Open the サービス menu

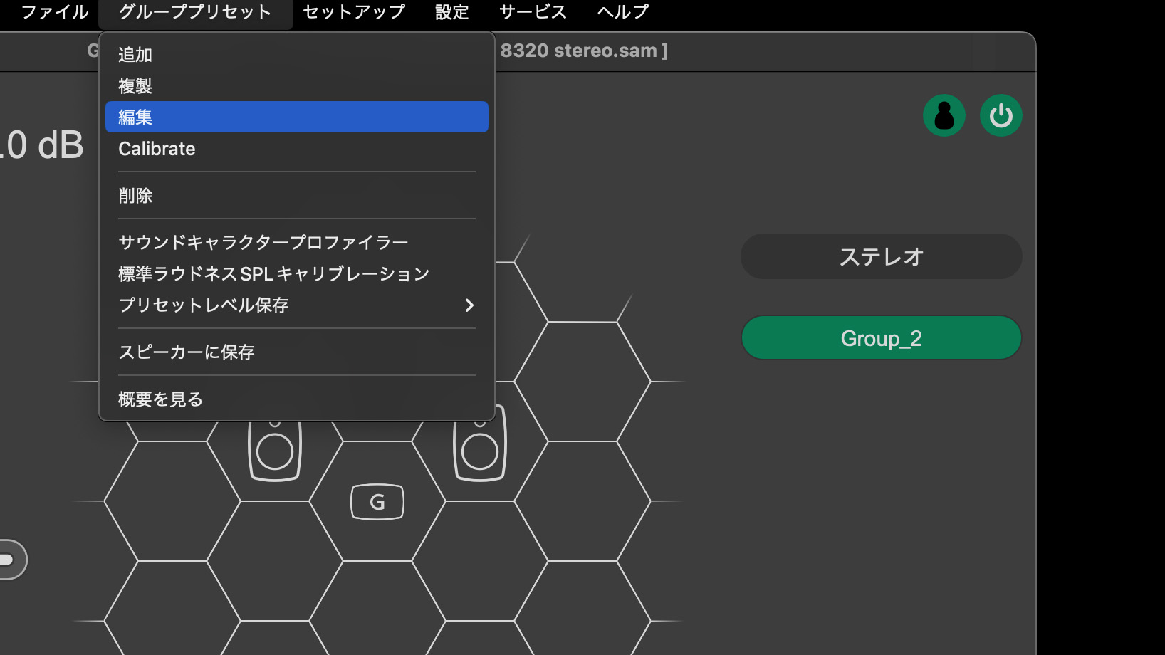point(532,11)
